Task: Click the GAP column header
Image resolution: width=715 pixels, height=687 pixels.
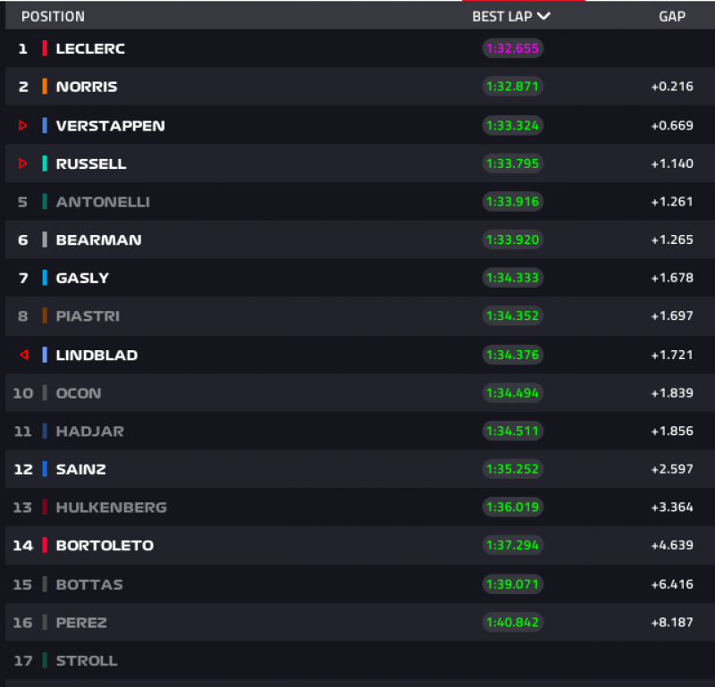Action: pyautogui.click(x=672, y=16)
